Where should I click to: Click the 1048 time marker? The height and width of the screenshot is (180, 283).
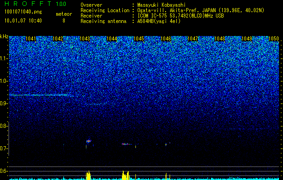220,39
